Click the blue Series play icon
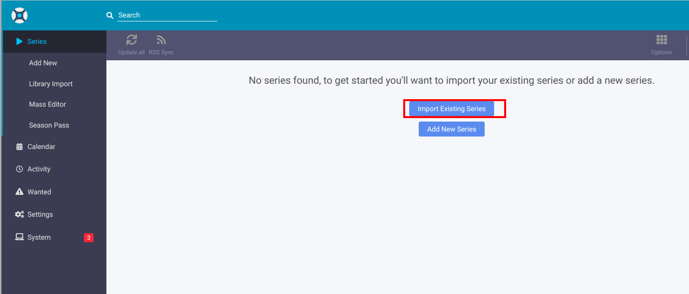Viewport: 689px width, 294px height. pyautogui.click(x=19, y=41)
